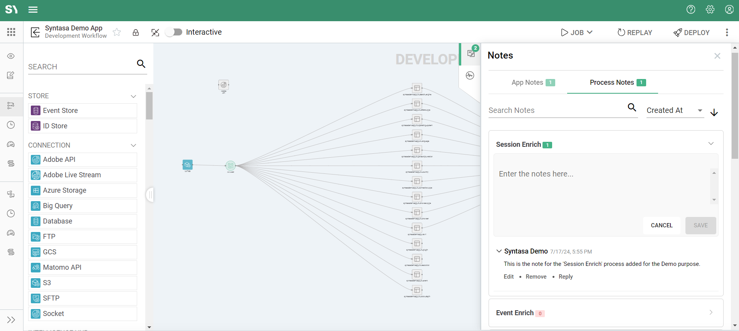Click the fit-to-screen collapse icon
The height and width of the screenshot is (331, 739).
155,32
